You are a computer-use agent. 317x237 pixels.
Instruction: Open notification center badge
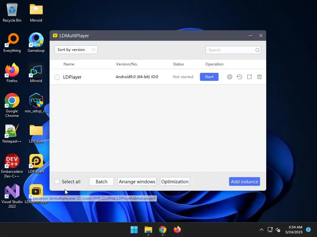click(x=308, y=230)
